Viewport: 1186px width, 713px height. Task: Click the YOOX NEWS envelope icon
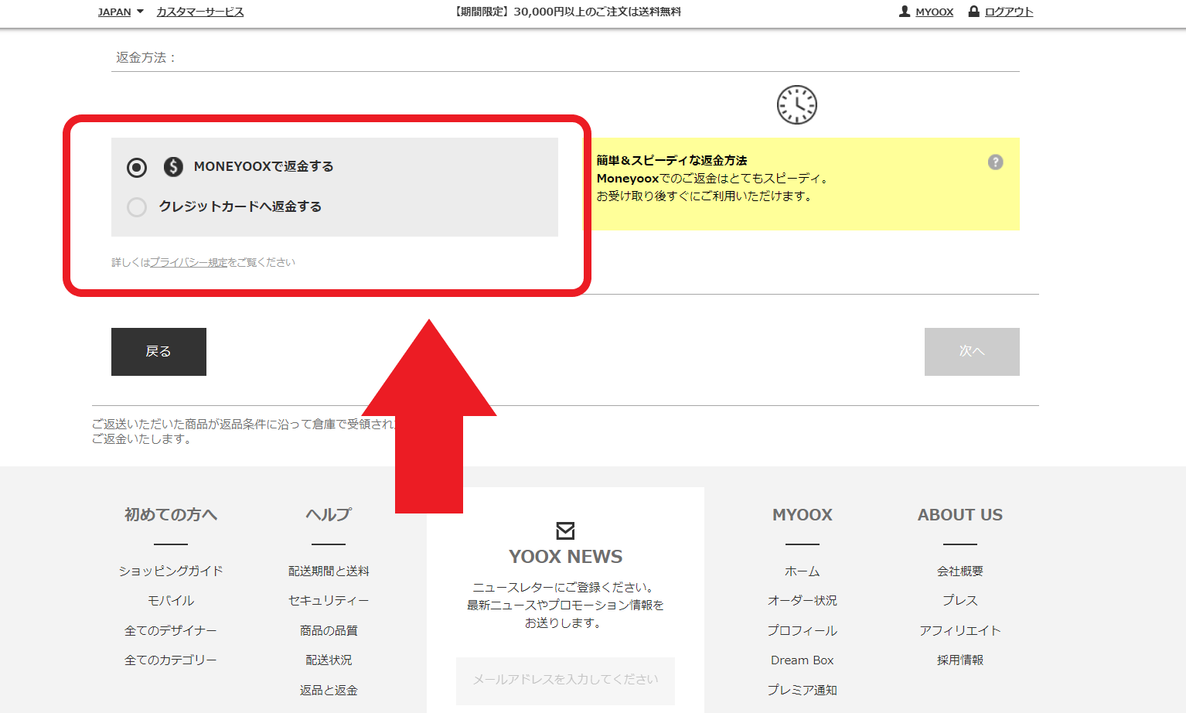[564, 529]
